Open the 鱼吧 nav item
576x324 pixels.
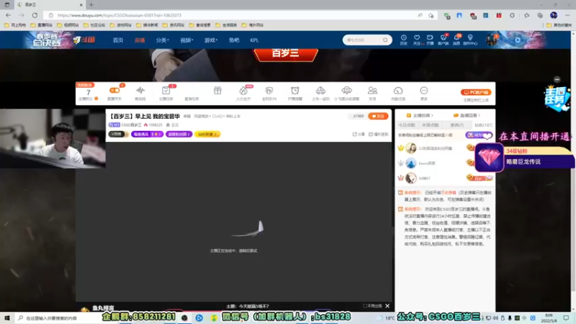click(234, 40)
